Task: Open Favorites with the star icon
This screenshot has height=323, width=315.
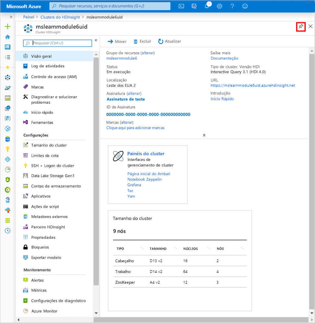Action: pos(7,67)
